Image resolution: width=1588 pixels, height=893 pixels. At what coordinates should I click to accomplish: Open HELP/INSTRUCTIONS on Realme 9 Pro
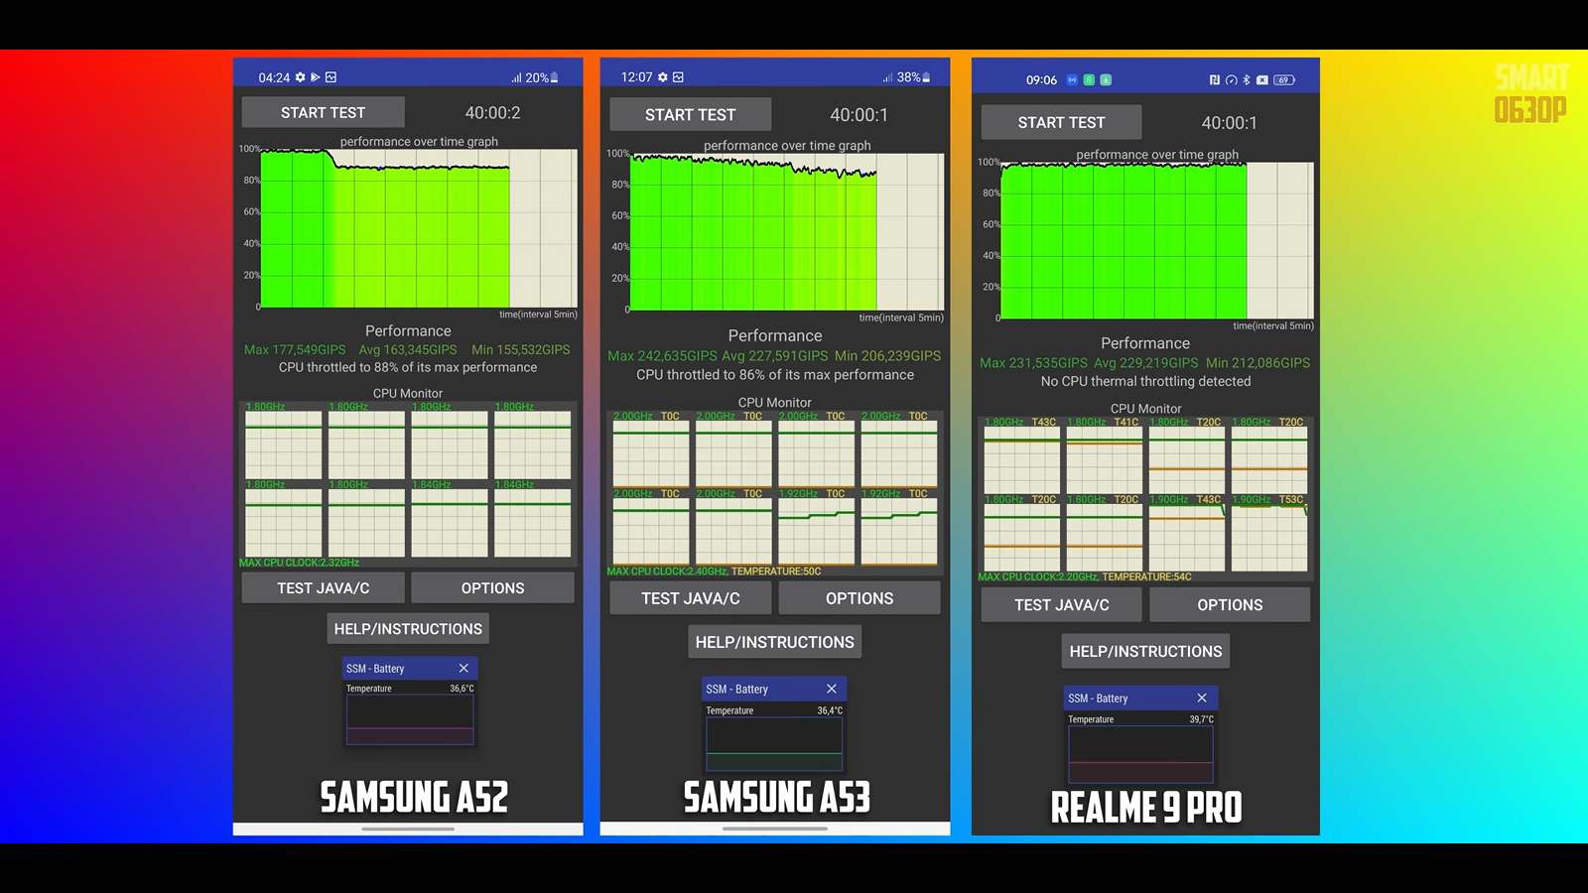tap(1146, 652)
